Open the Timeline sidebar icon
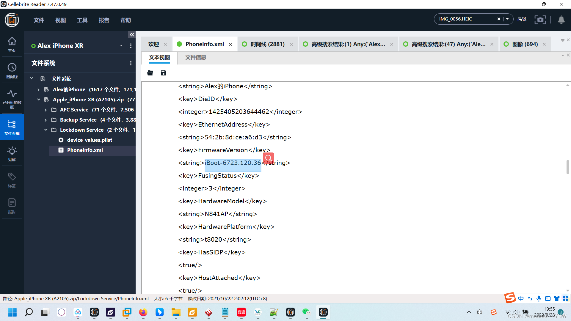 [x=12, y=70]
